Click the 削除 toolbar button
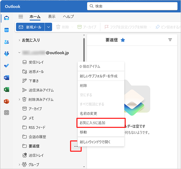Image resolution: width=181 pixels, height=169 pixels. pyautogui.click(x=63, y=27)
